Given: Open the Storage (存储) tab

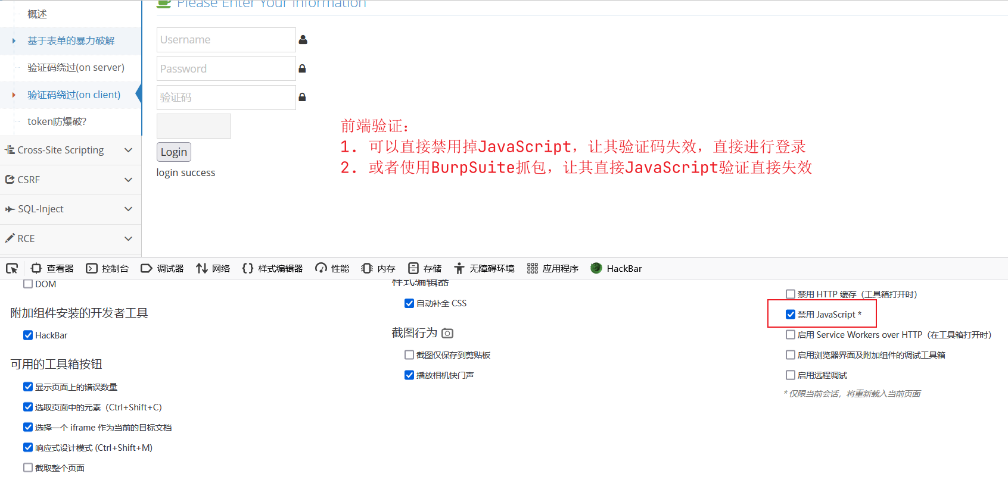Looking at the screenshot, I should (425, 268).
